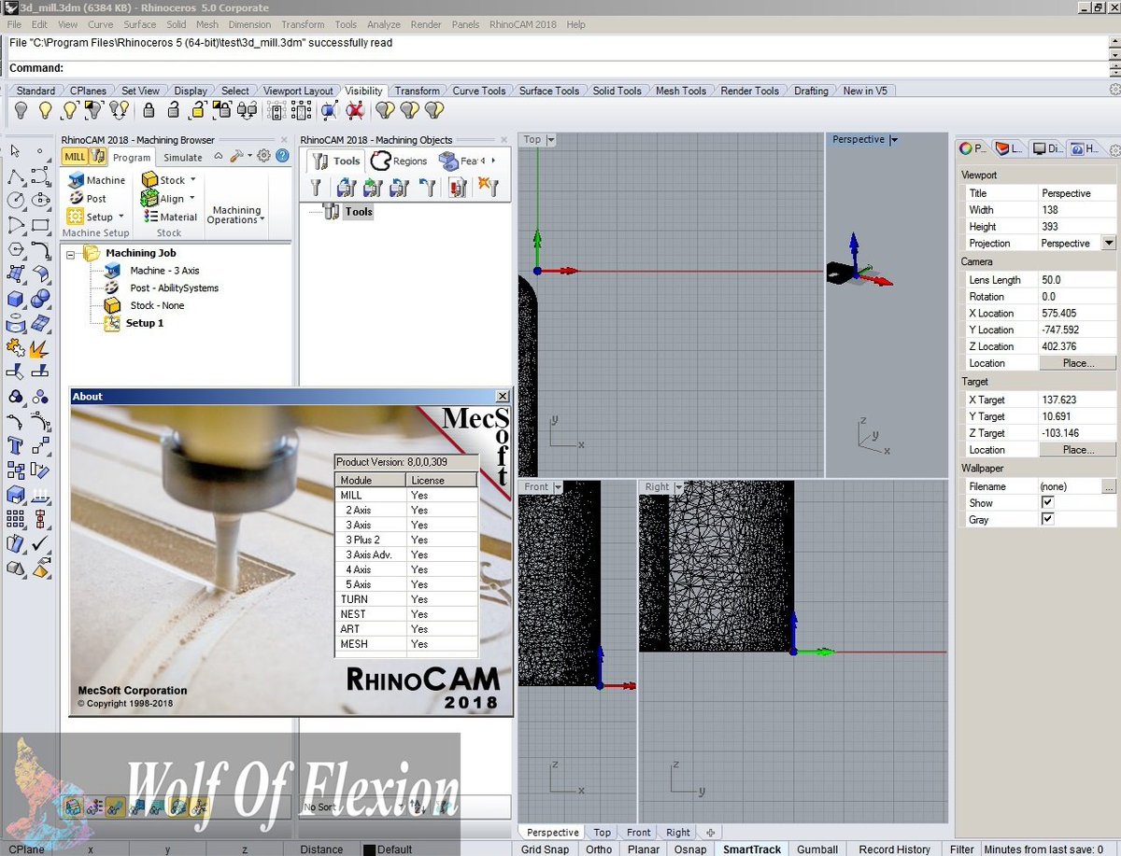
Task: Click the Material icon in Stock group
Action: 150,217
